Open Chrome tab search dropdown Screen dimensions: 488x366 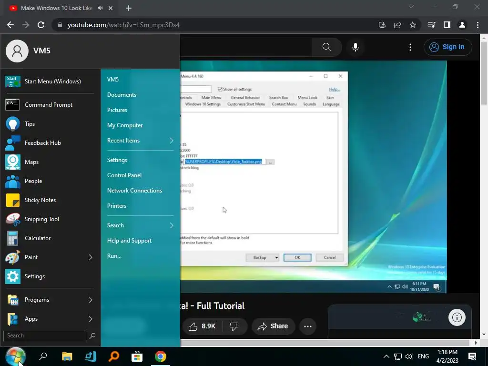point(411,7)
